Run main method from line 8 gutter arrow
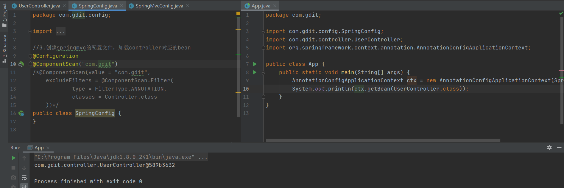The image size is (564, 188). coord(255,72)
